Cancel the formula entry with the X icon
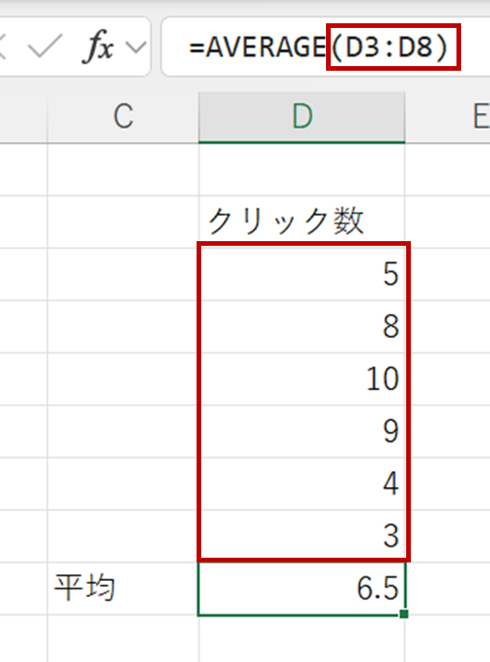Image resolution: width=490 pixels, height=662 pixels. click(x=2, y=47)
